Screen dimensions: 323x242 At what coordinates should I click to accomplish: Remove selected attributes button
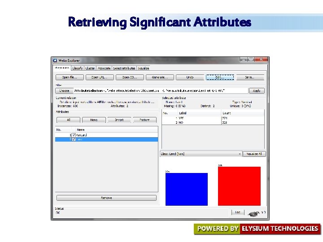pyautogui.click(x=106, y=198)
